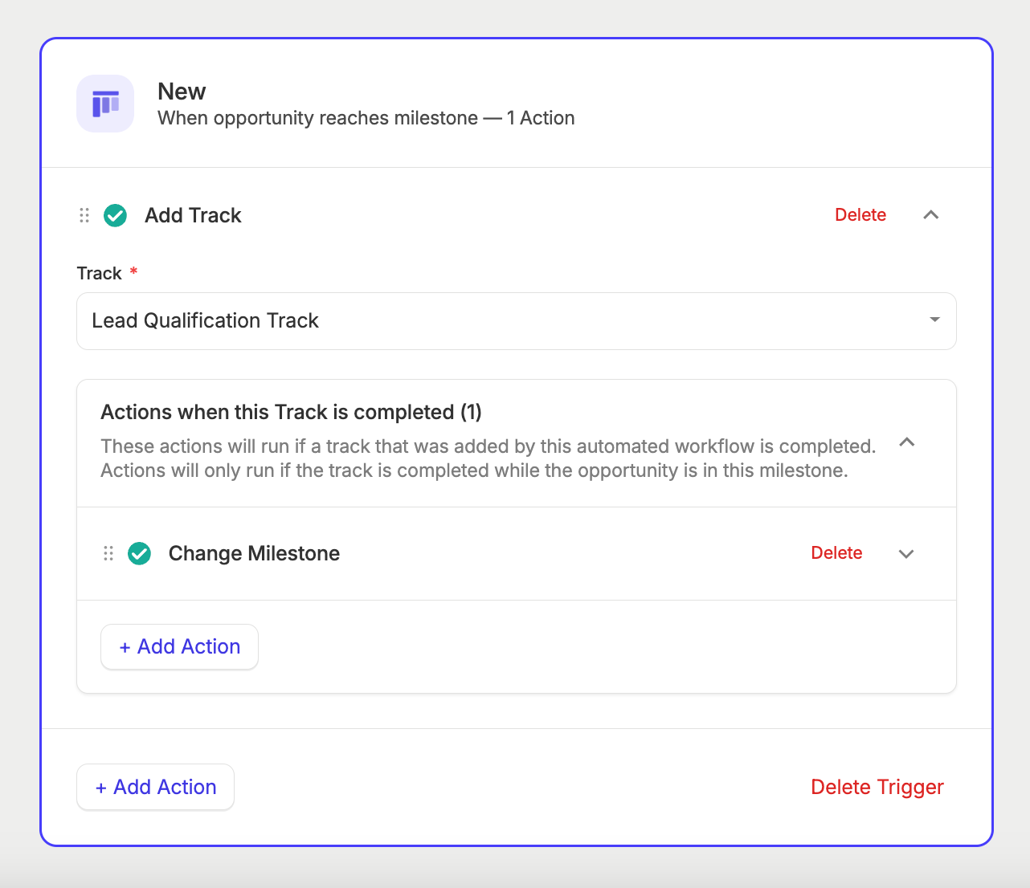Click the description starting 'These actions will run'
Image resolution: width=1030 pixels, height=888 pixels.
(x=488, y=458)
